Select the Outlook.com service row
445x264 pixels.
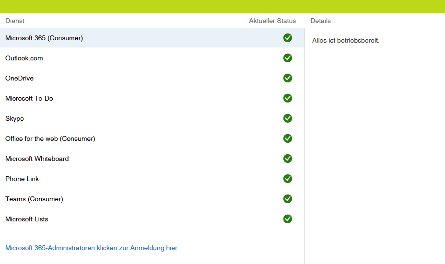click(x=152, y=58)
